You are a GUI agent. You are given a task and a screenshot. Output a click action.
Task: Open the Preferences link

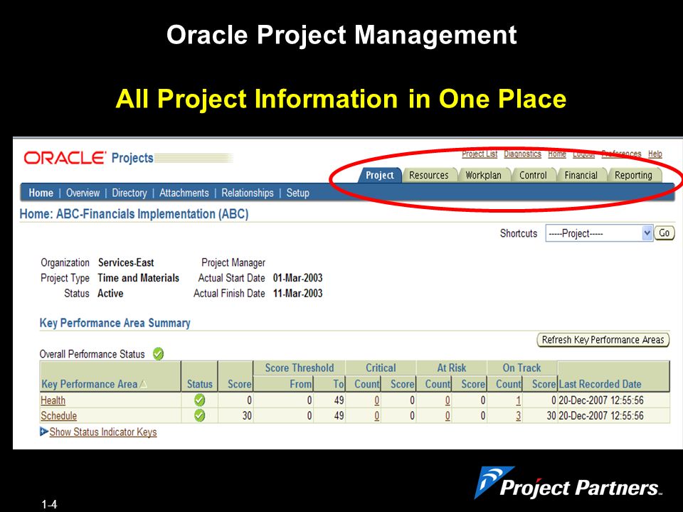coord(622,154)
